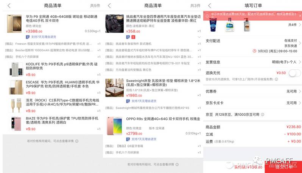The width and height of the screenshot is (302, 173).
Task: Show 京豆 usage rule info icon
Action: pyautogui.click(x=263, y=115)
